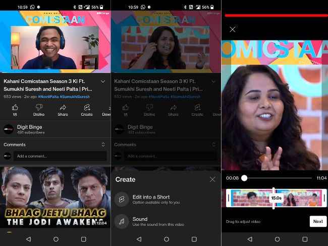Viewport: 328px width, 246px height.
Task: Tap Android back button in right screen
Action: [x=250, y=239]
